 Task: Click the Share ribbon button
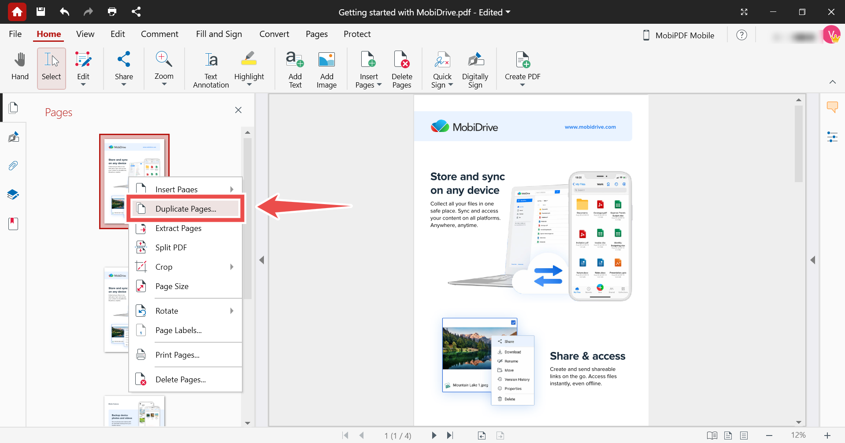[124, 69]
